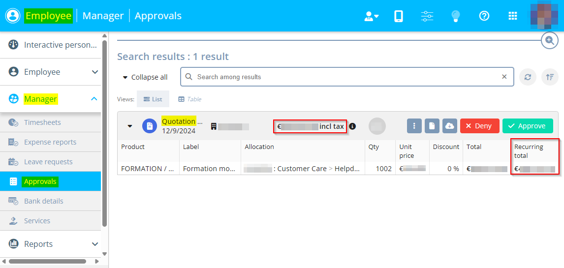This screenshot has width=564, height=268.
Task: Collapse the Manager sidebar section
Action: tap(94, 99)
